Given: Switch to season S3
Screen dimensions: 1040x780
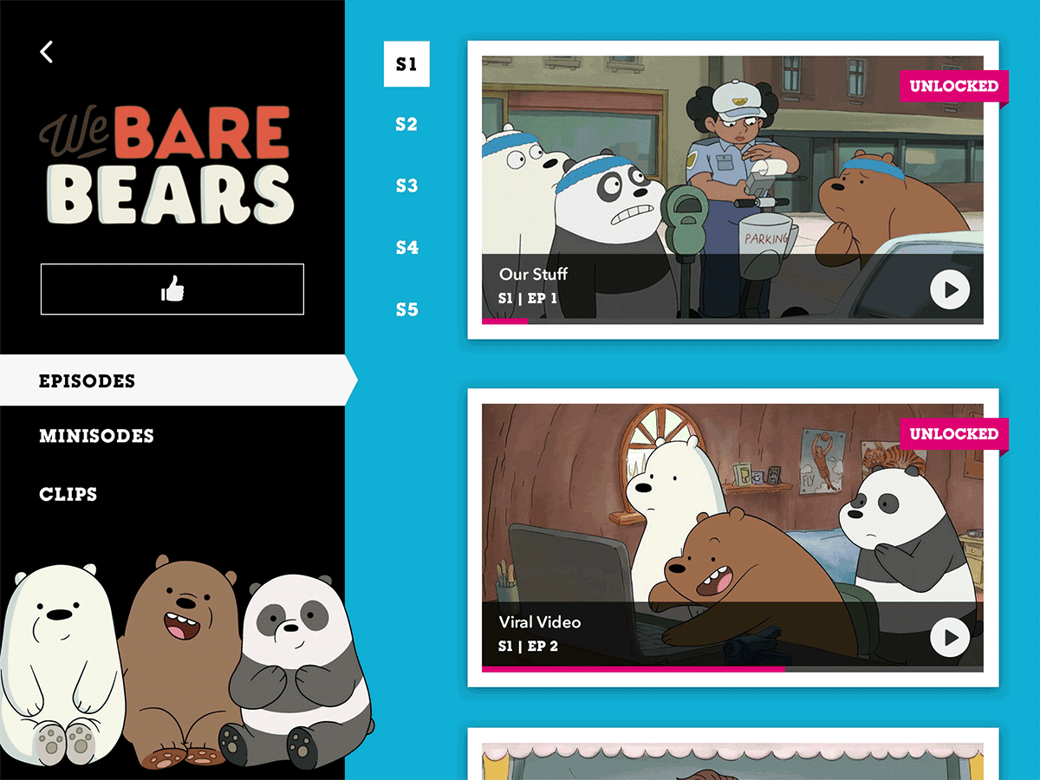Looking at the screenshot, I should click(x=406, y=186).
